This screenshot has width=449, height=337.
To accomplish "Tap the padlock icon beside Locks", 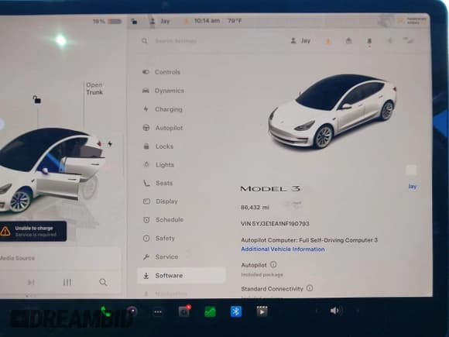I will pyautogui.click(x=146, y=146).
